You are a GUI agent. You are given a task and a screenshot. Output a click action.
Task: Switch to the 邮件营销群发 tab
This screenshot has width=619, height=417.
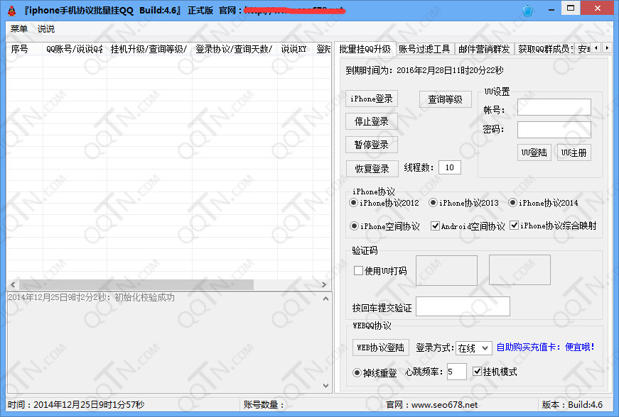(x=484, y=49)
